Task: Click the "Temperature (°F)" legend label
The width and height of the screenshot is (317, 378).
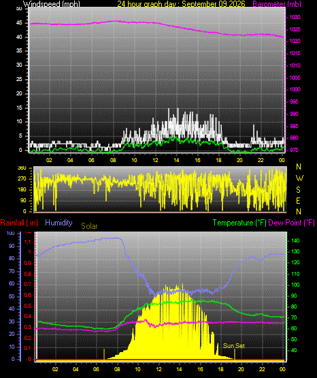Action: [239, 223]
